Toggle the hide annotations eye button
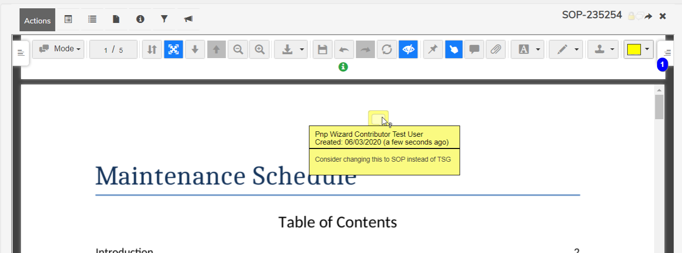The height and width of the screenshot is (253, 682). point(408,49)
